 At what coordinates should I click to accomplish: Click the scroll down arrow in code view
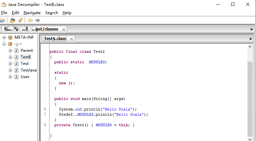coord(250,139)
